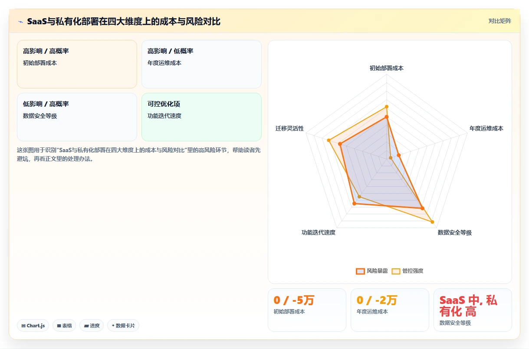Click 年度运维成本 text in 高影响 / 低概率 card
Screen dimensions: 529x349
[x=164, y=63]
